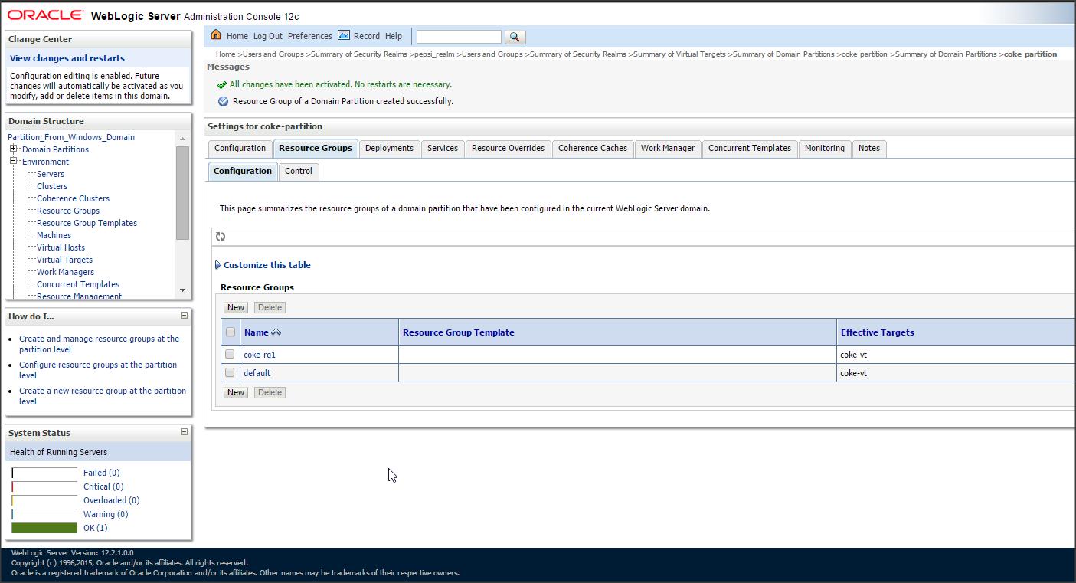Image resolution: width=1076 pixels, height=583 pixels.
Task: Click the Record monitor icon
Action: point(344,35)
